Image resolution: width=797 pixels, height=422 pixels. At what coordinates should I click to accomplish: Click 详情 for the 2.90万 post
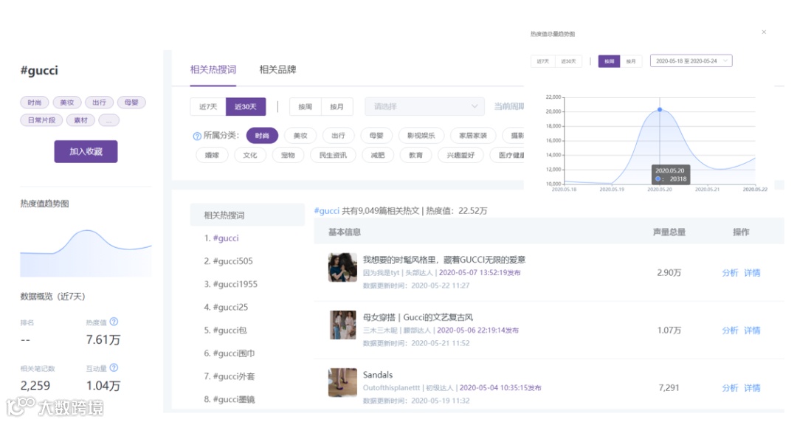click(752, 273)
